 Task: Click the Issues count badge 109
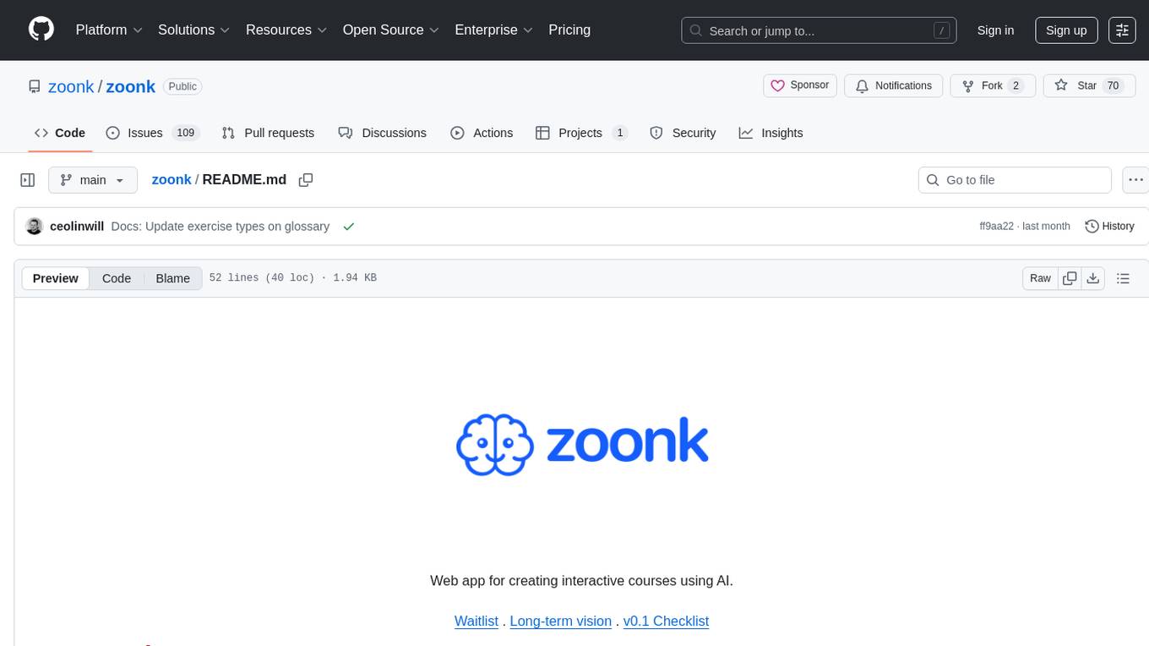point(185,133)
